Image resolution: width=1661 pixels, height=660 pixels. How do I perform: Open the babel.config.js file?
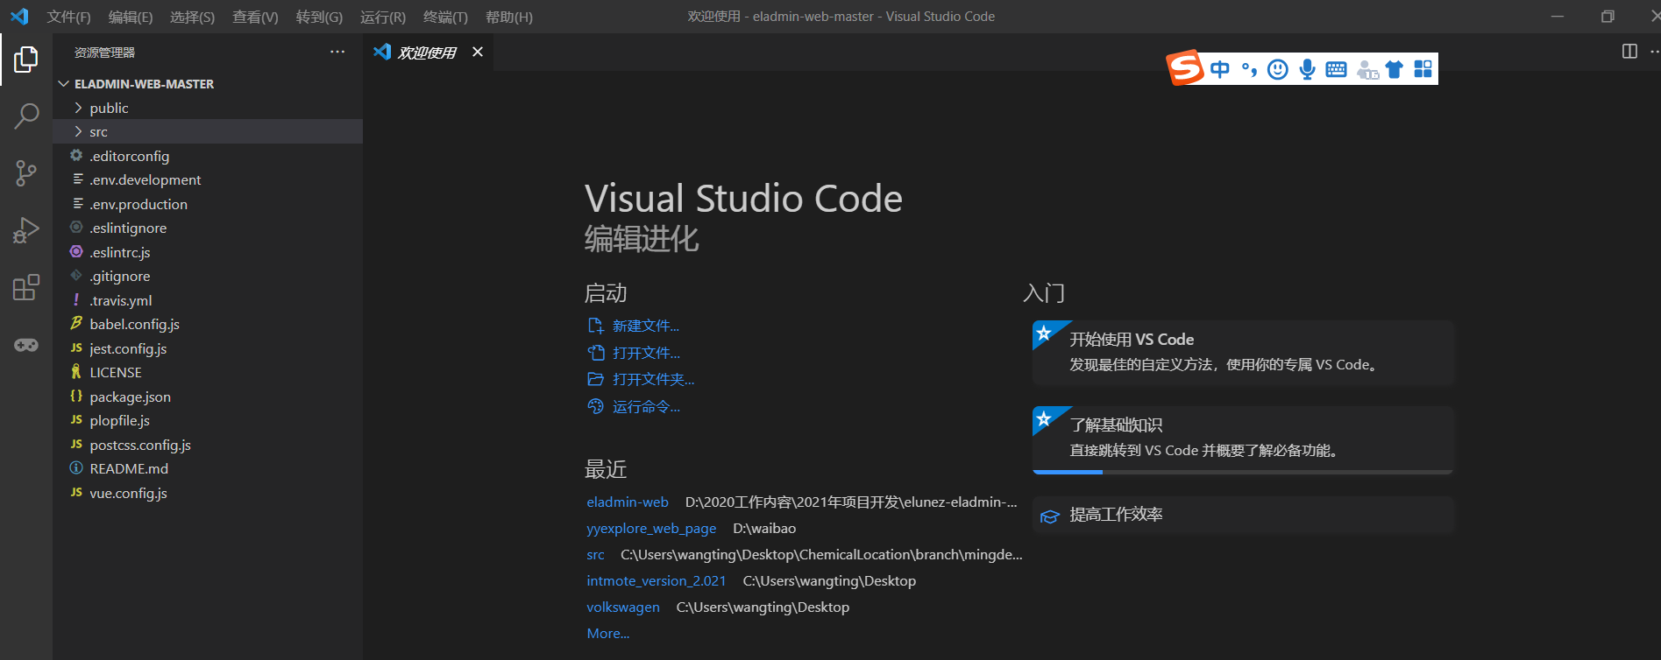[x=208, y=324]
